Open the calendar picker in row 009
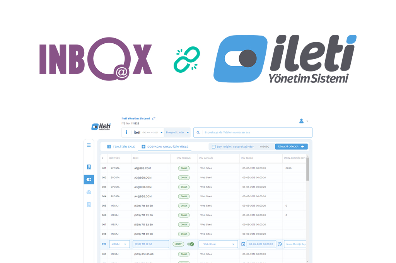Viewport: 396px width, 263px height. click(x=243, y=244)
